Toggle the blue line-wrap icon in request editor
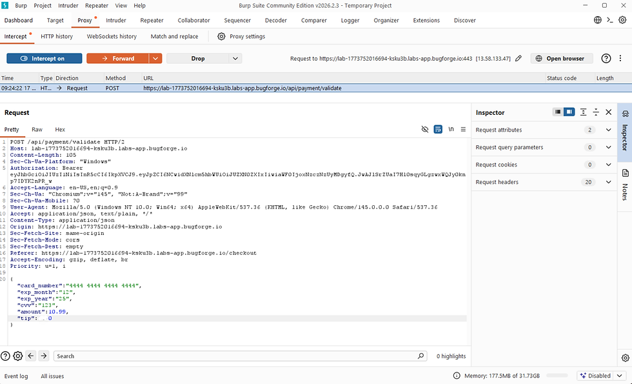 click(x=438, y=130)
